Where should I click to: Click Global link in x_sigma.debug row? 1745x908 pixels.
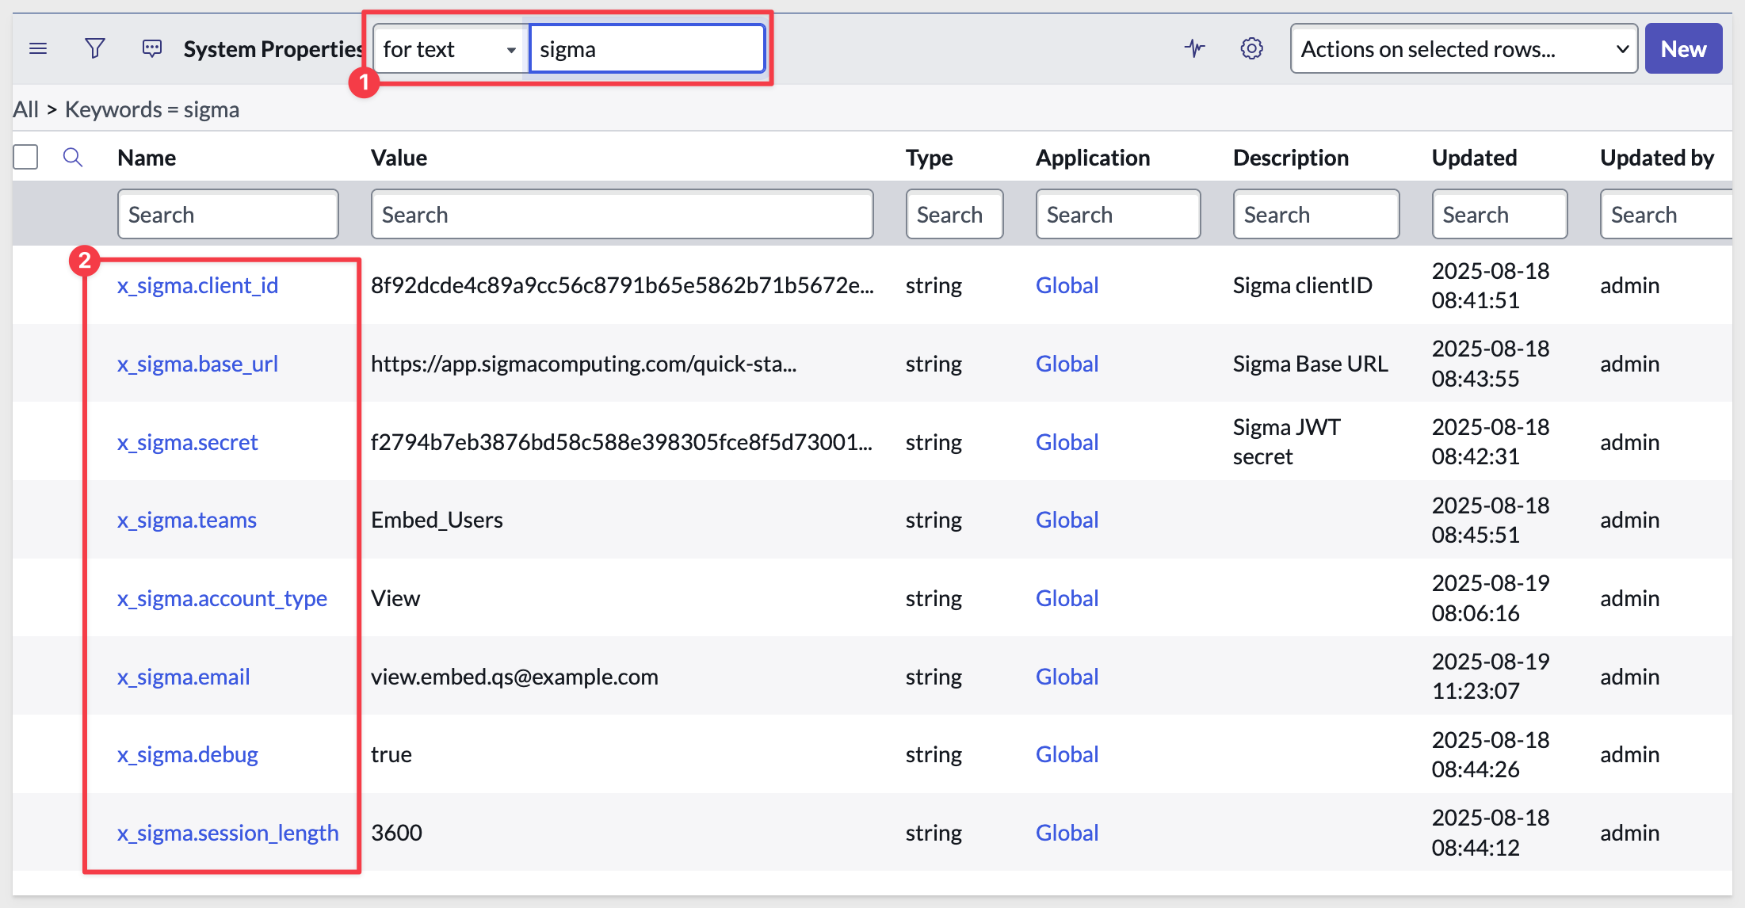point(1067,754)
